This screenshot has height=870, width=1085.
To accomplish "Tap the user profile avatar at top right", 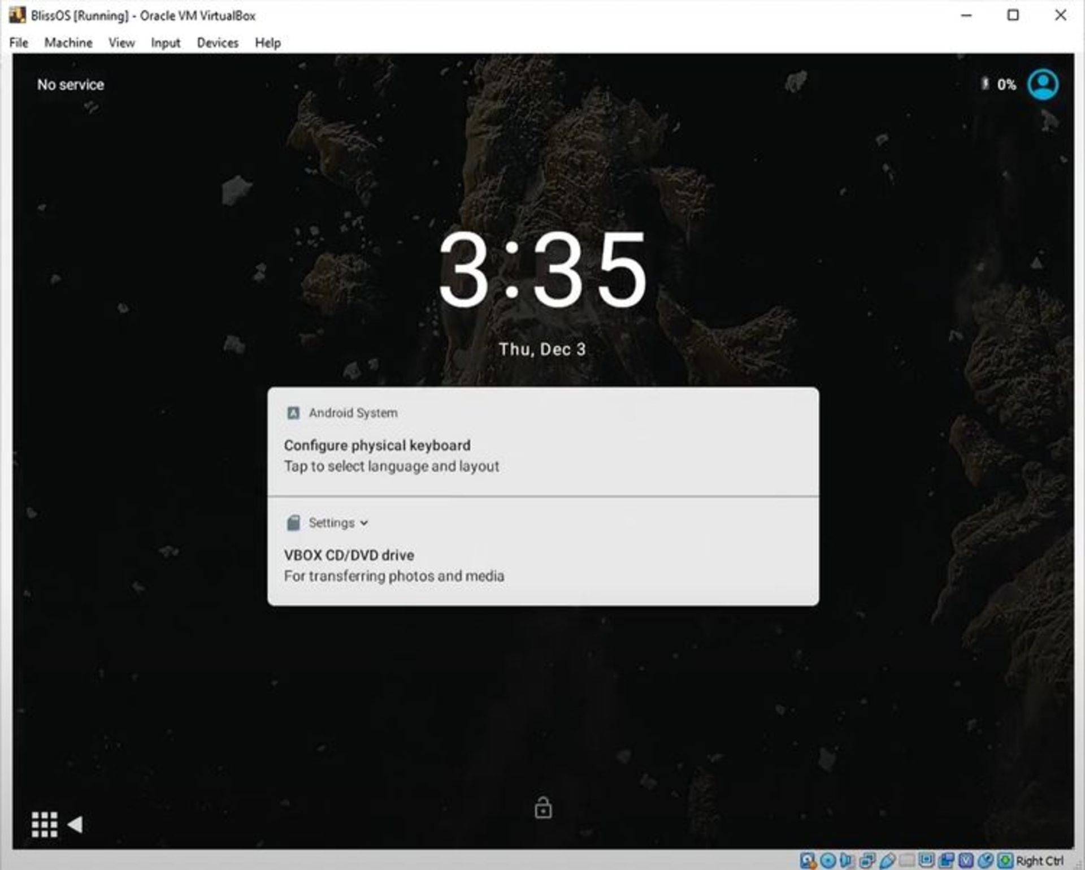I will point(1043,84).
